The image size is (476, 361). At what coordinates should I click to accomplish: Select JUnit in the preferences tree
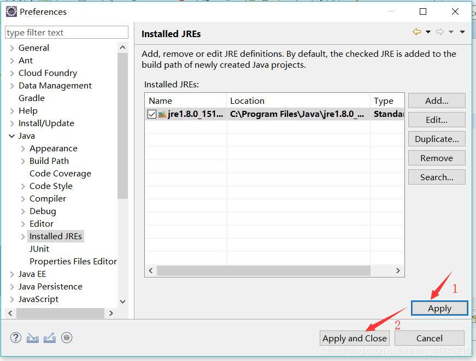(x=39, y=248)
